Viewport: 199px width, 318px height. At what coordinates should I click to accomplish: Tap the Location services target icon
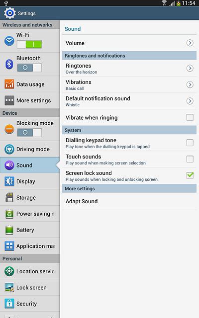[x=9, y=271]
